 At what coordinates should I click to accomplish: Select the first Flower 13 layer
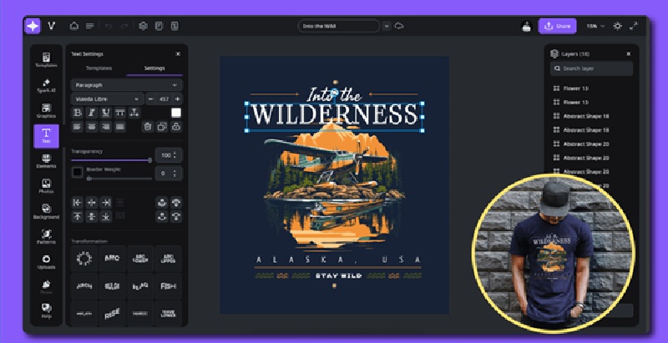575,88
